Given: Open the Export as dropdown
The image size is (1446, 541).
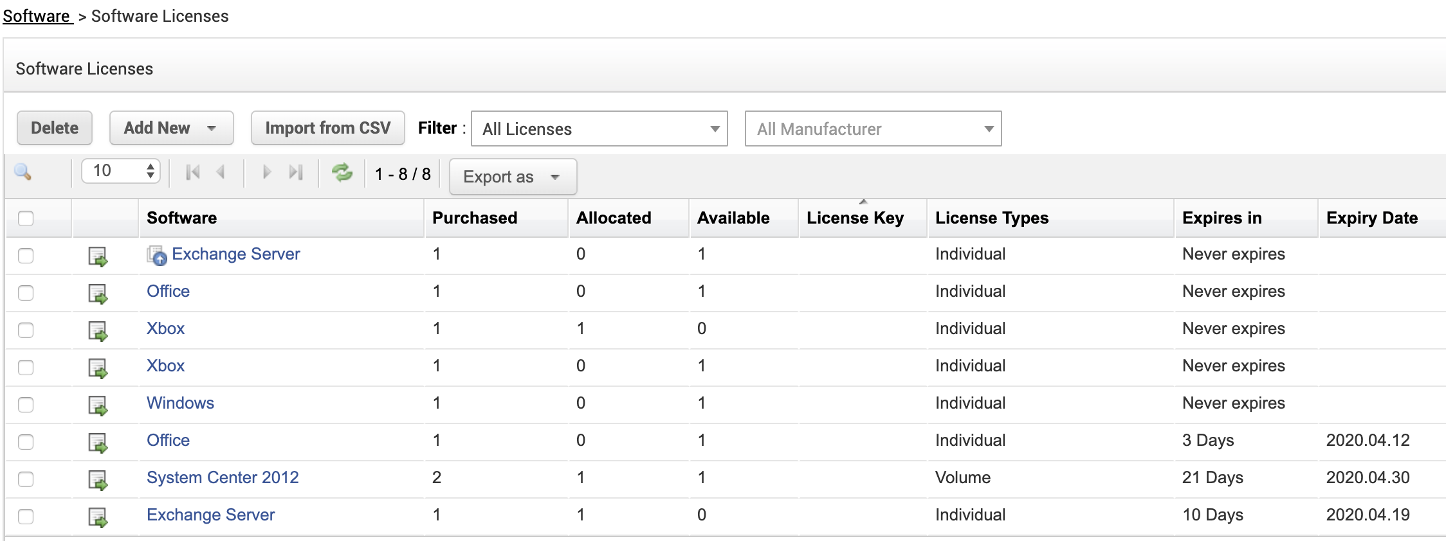Looking at the screenshot, I should [512, 177].
